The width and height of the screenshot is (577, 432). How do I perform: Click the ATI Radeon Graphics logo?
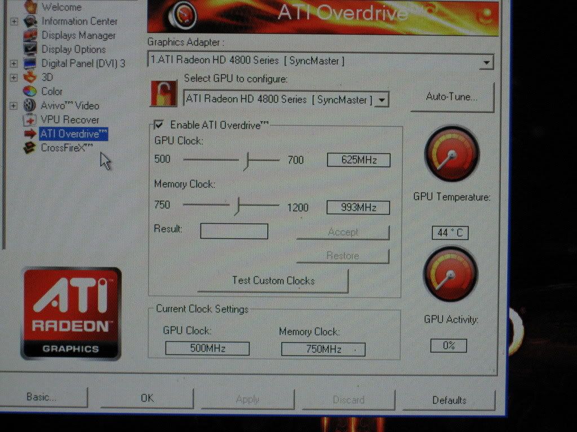coord(70,313)
